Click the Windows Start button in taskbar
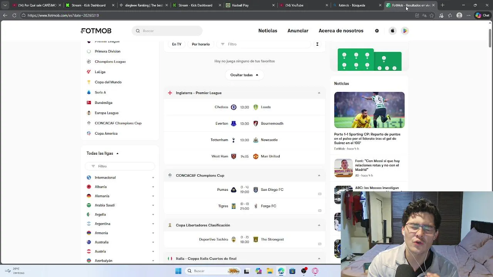The height and width of the screenshot is (277, 493). (x=178, y=271)
